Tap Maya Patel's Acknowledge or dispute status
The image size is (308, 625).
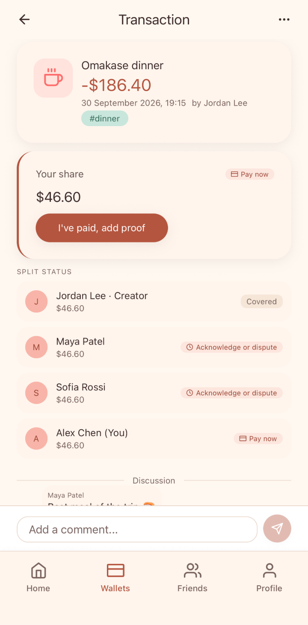pos(231,347)
